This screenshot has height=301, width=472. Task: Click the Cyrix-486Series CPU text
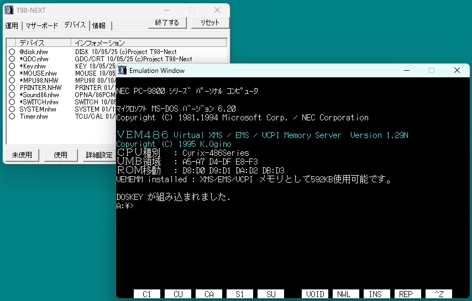tap(216, 153)
